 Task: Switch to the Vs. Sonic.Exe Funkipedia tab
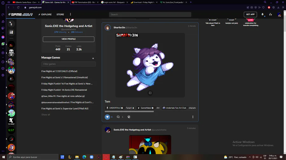tap(173, 2)
